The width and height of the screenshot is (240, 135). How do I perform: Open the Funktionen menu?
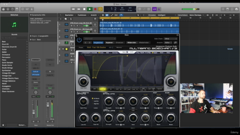click(x=83, y=15)
